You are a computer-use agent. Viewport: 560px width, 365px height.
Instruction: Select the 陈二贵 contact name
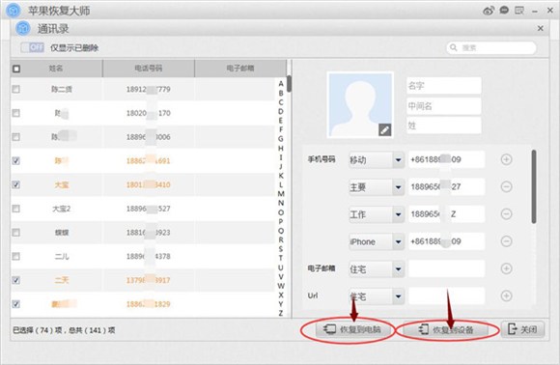(62, 89)
